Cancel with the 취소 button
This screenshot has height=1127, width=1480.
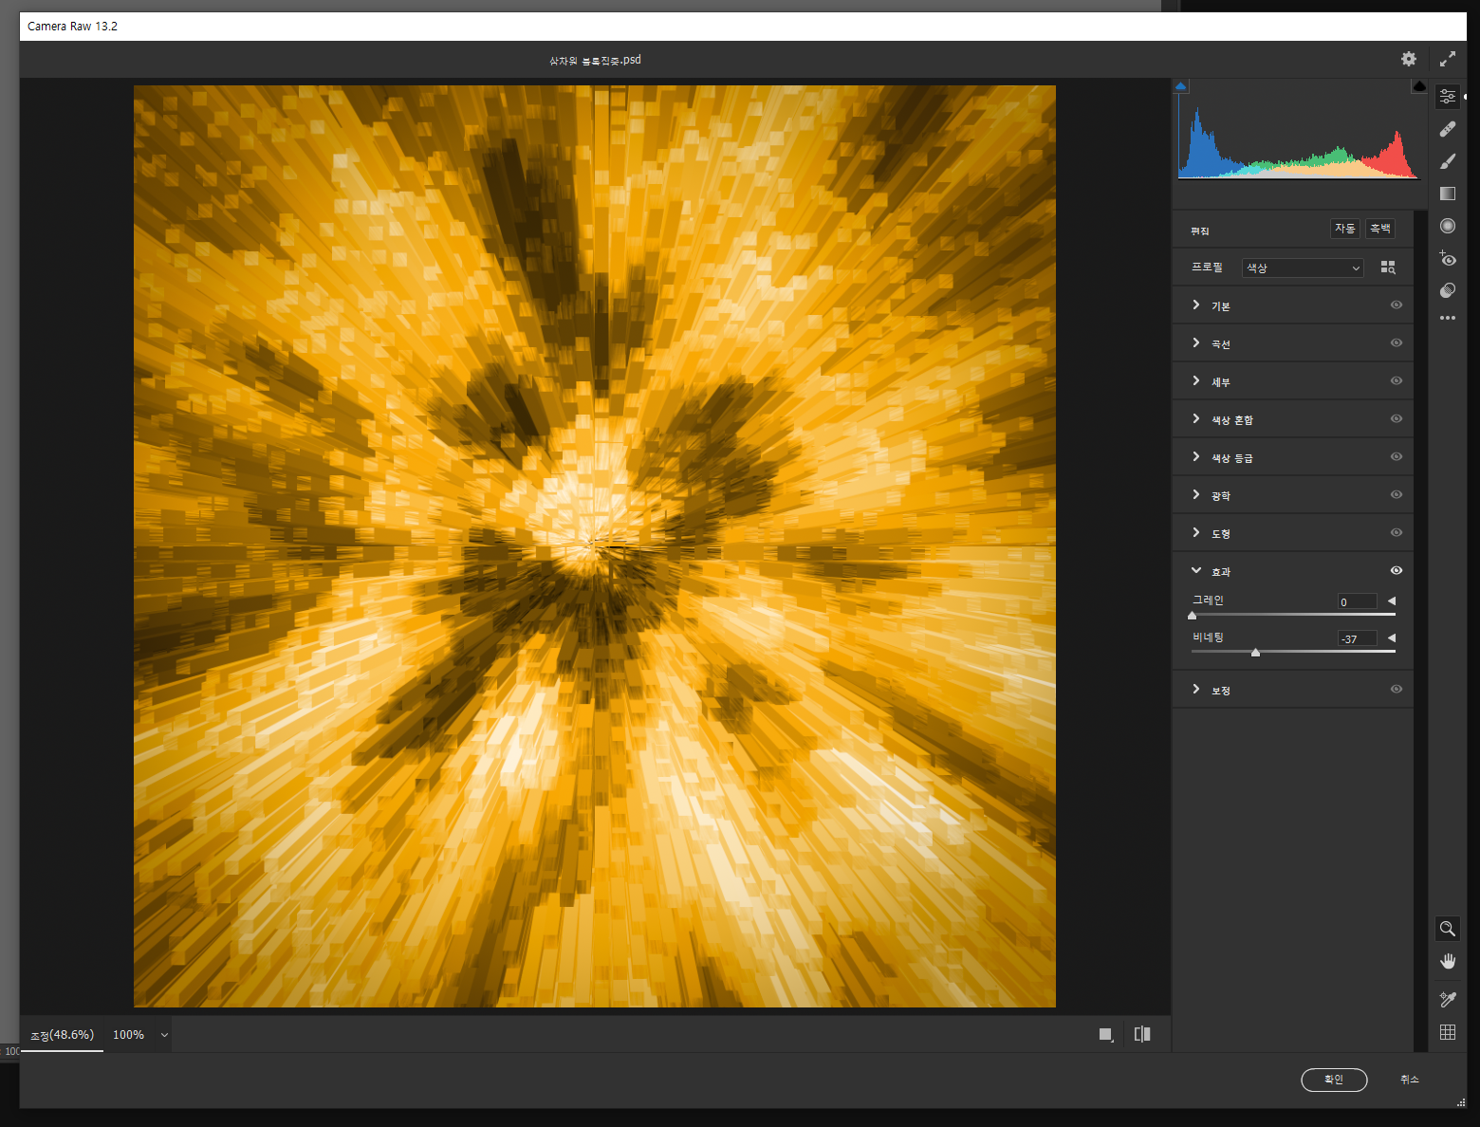1410,1080
